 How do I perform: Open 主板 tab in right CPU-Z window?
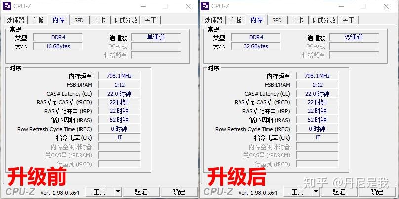(236, 20)
